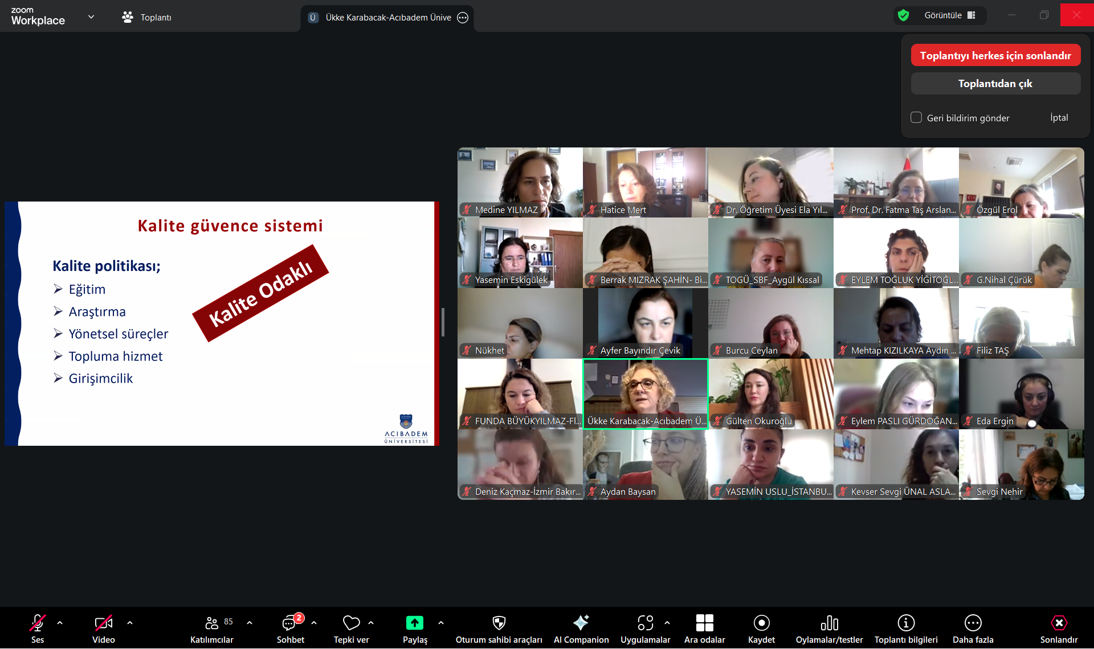Expand audio options arrow beside Ses
The height and width of the screenshot is (649, 1094).
pyautogui.click(x=60, y=623)
